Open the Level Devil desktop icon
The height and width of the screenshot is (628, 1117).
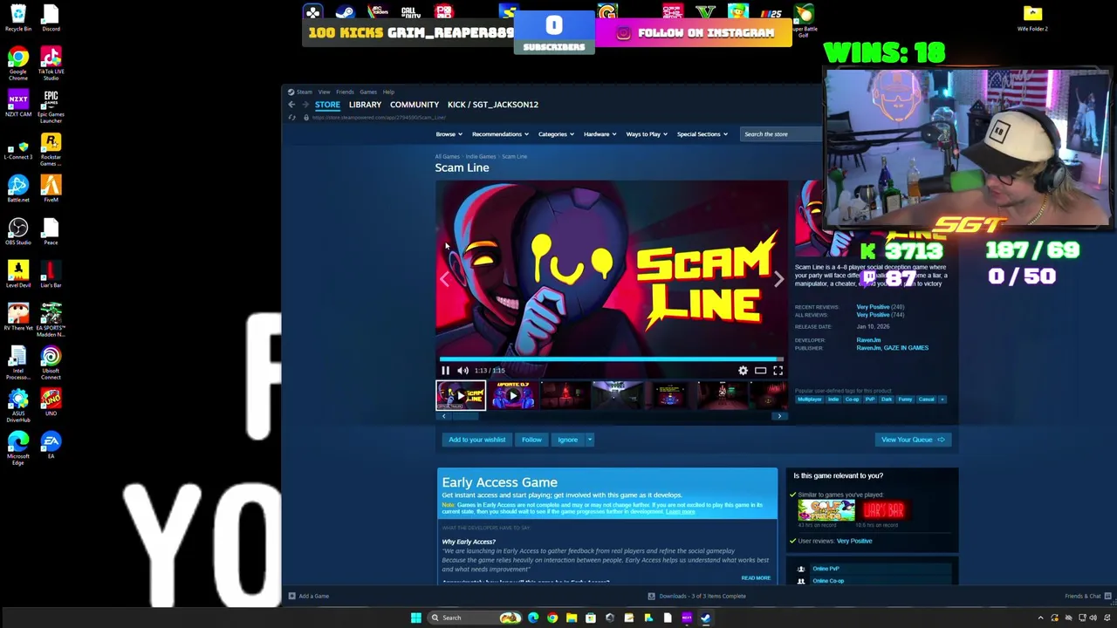pos(17,274)
